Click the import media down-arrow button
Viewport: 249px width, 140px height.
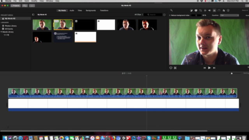tap(32, 5)
